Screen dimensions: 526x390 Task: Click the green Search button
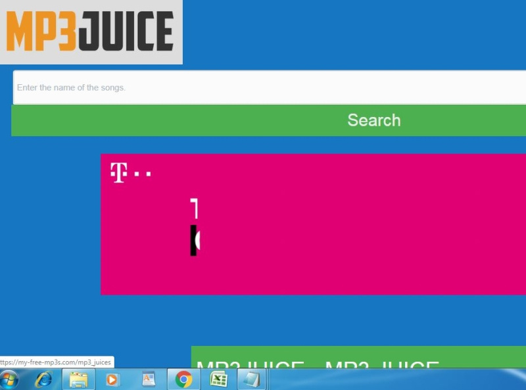click(269, 120)
